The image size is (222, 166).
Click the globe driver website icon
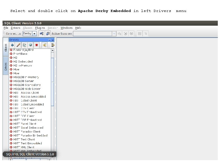pos(30,45)
